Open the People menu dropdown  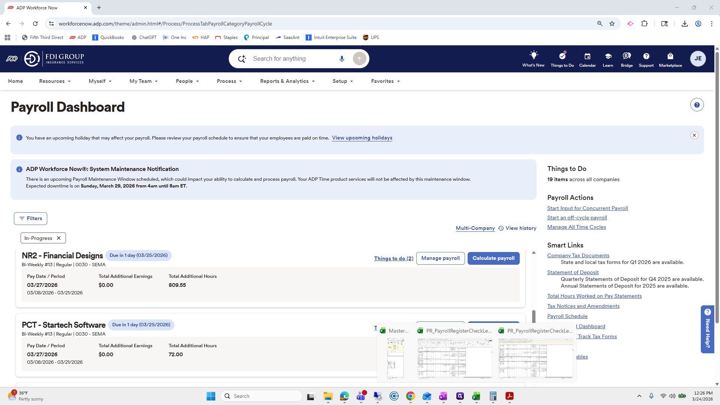187,81
